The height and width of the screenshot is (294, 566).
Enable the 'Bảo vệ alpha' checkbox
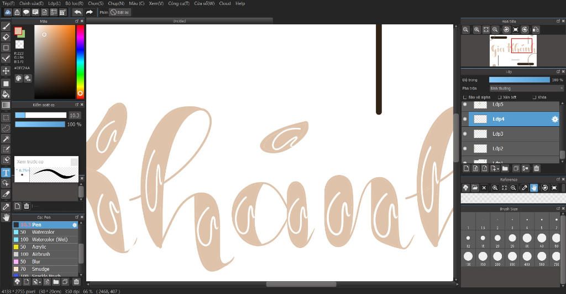465,97
